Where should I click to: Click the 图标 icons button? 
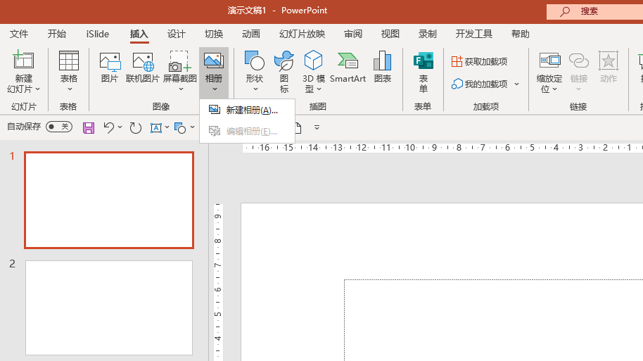(x=284, y=72)
